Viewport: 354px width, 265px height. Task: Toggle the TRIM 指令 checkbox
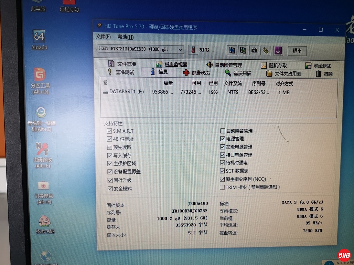coord(222,187)
